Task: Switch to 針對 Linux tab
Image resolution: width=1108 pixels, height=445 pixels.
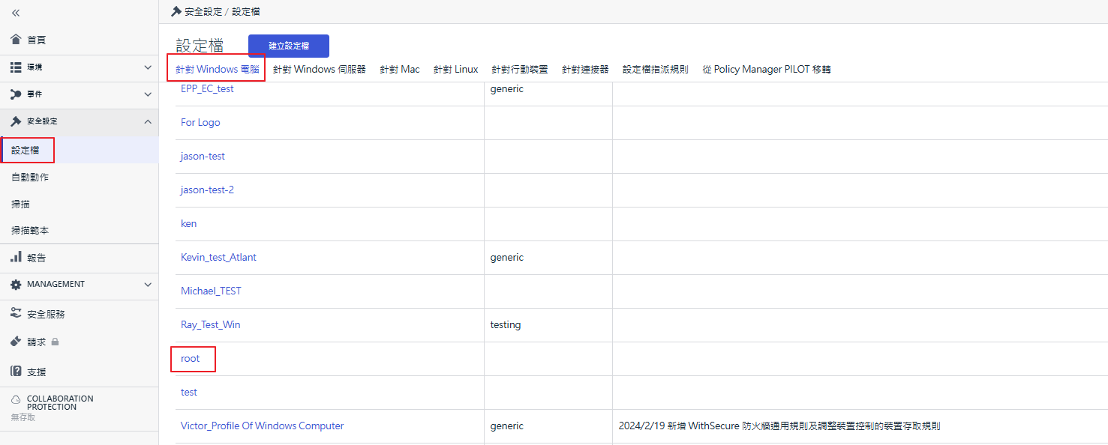Action: [x=456, y=69]
